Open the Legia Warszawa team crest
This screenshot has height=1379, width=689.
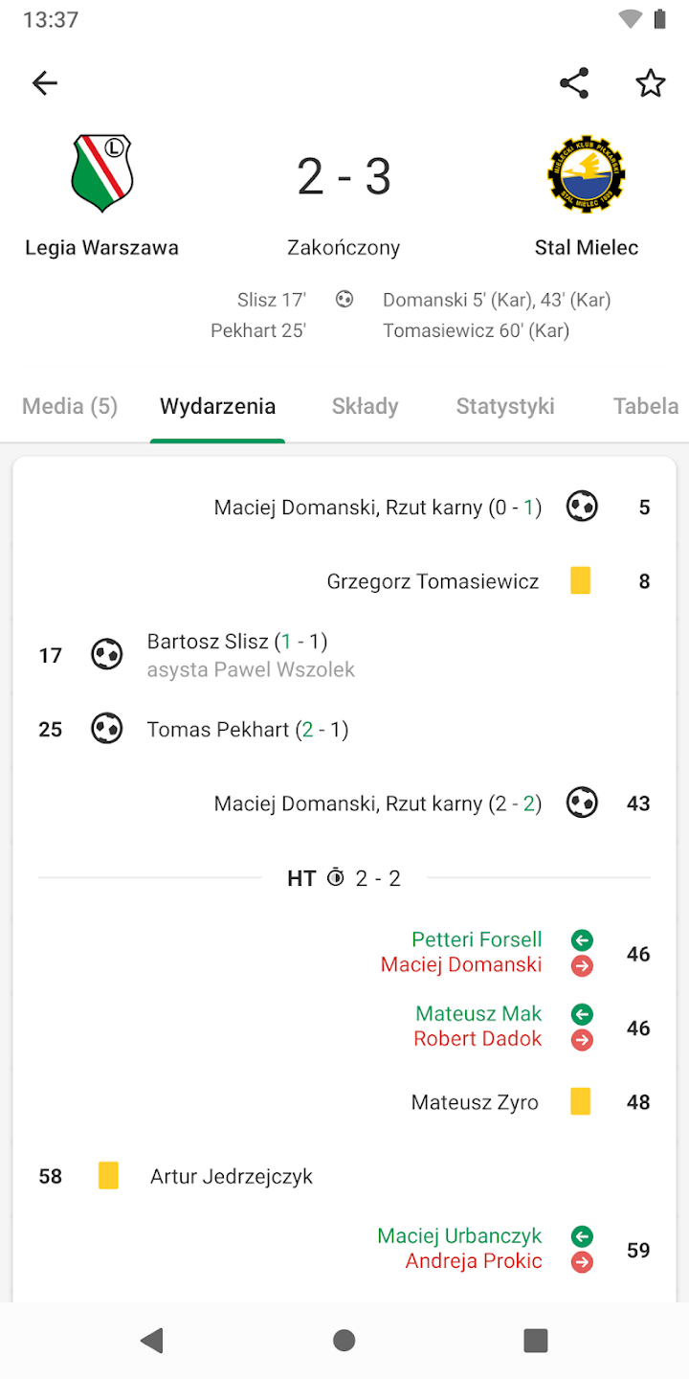(x=101, y=173)
